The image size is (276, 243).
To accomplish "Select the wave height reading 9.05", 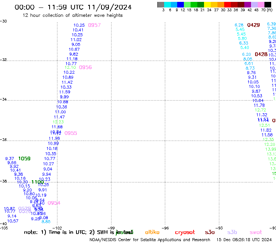I will (76, 44).
